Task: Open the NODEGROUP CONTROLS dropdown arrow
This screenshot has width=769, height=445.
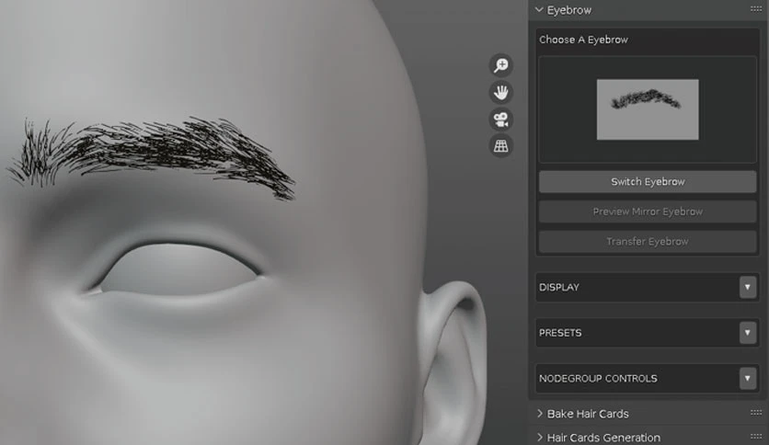Action: [748, 379]
